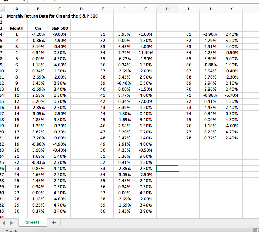The height and width of the screenshot is (232, 259).
Task: Select column C header
Action: 59,9
